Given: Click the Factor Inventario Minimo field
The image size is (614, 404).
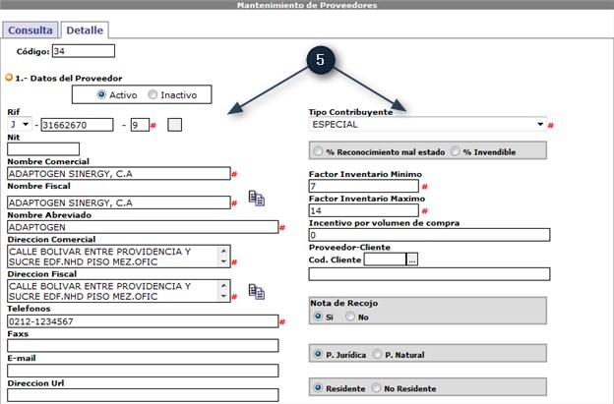Looking at the screenshot, I should coord(364,186).
